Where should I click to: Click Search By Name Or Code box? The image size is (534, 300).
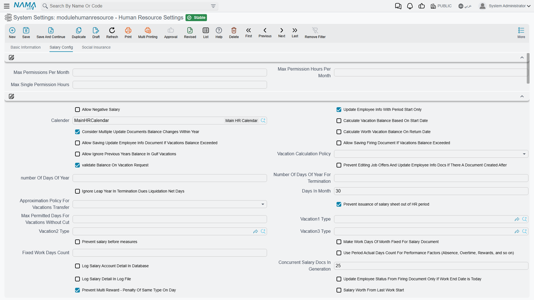130,6
